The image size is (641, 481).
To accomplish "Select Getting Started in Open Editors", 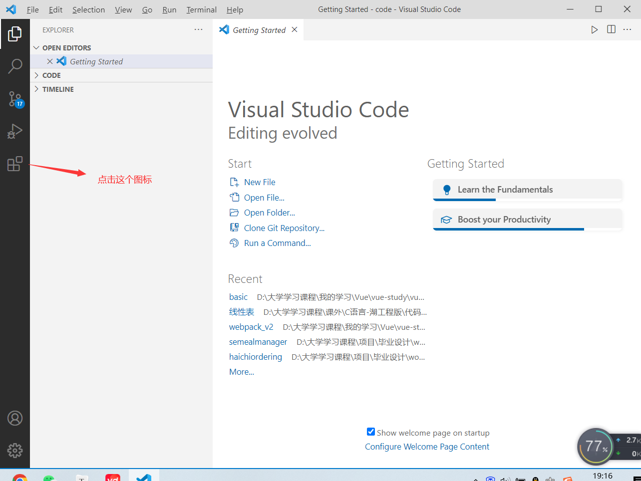I will point(121,61).
